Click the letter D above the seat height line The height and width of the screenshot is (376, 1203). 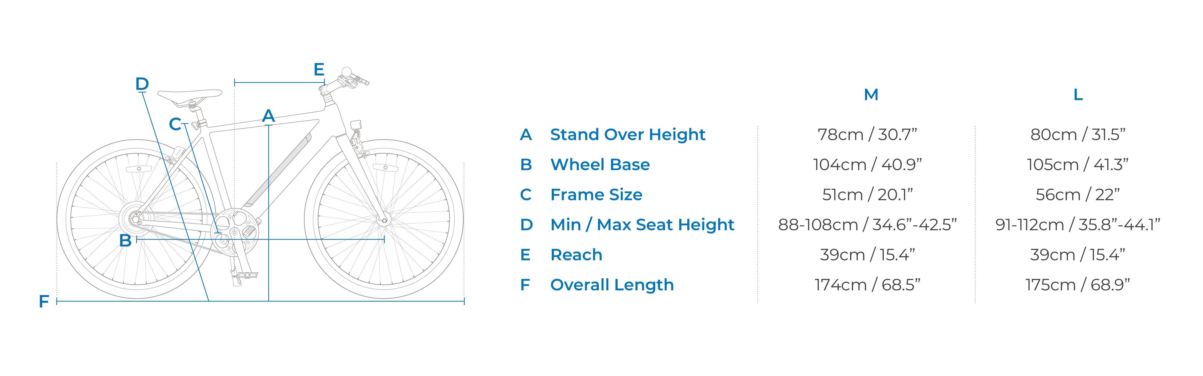(142, 84)
